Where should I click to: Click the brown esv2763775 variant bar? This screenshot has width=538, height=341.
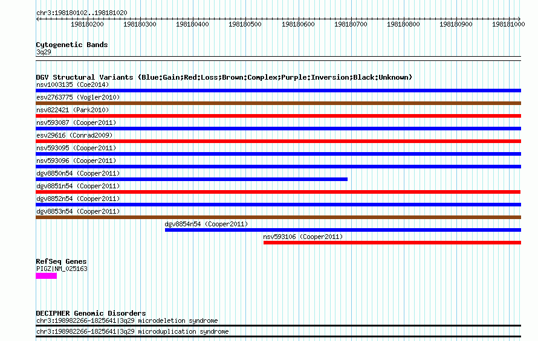point(278,103)
